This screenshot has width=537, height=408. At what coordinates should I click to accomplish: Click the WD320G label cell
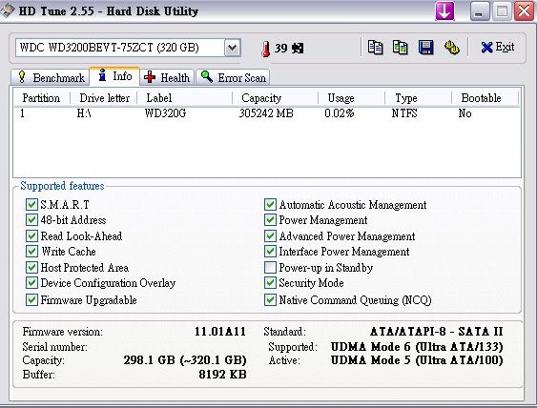(x=165, y=113)
